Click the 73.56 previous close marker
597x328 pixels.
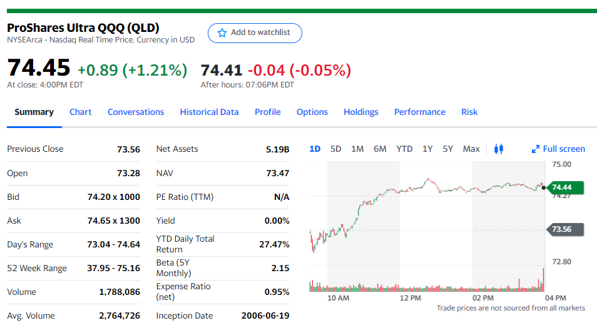[564, 229]
